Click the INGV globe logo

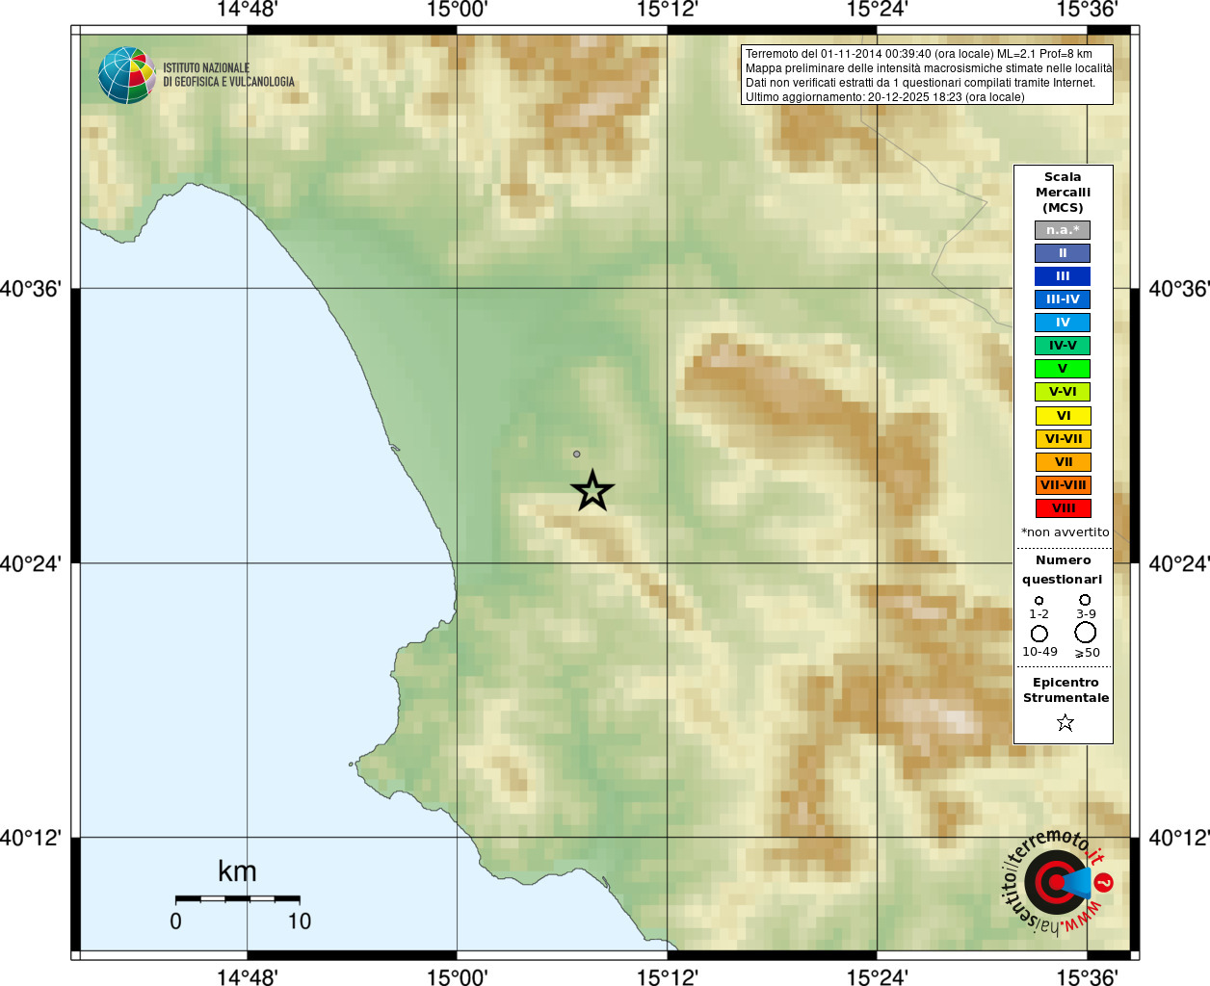point(127,75)
